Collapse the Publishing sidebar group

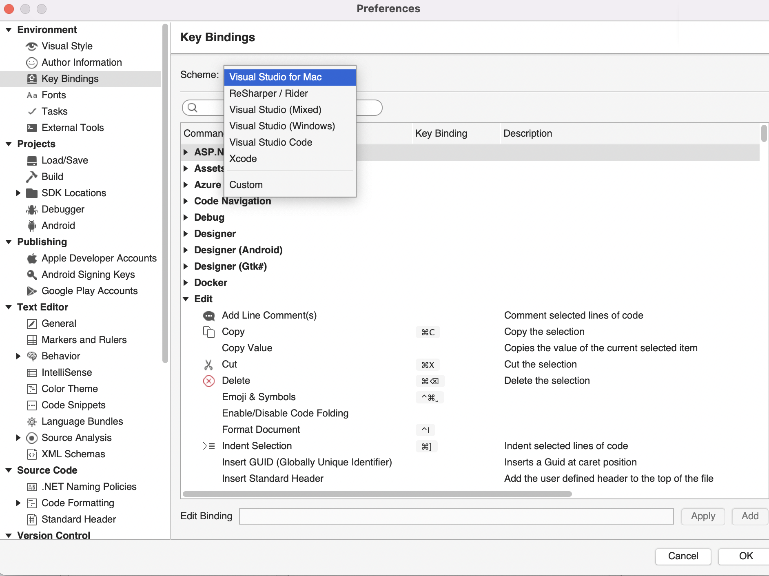9,241
